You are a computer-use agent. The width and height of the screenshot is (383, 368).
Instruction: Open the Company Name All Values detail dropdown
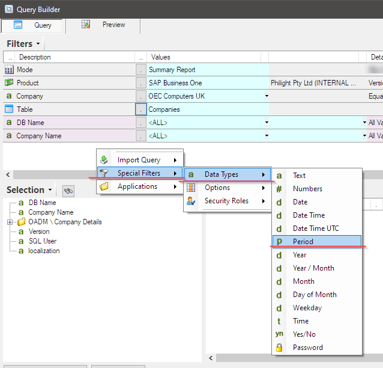tap(364, 135)
